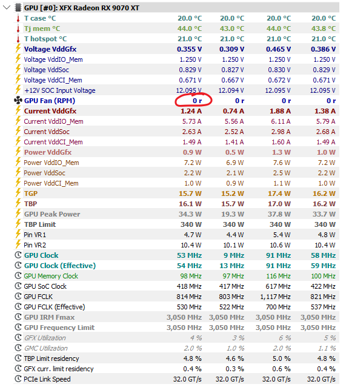Select the Power VddSoc label

click(x=44, y=173)
